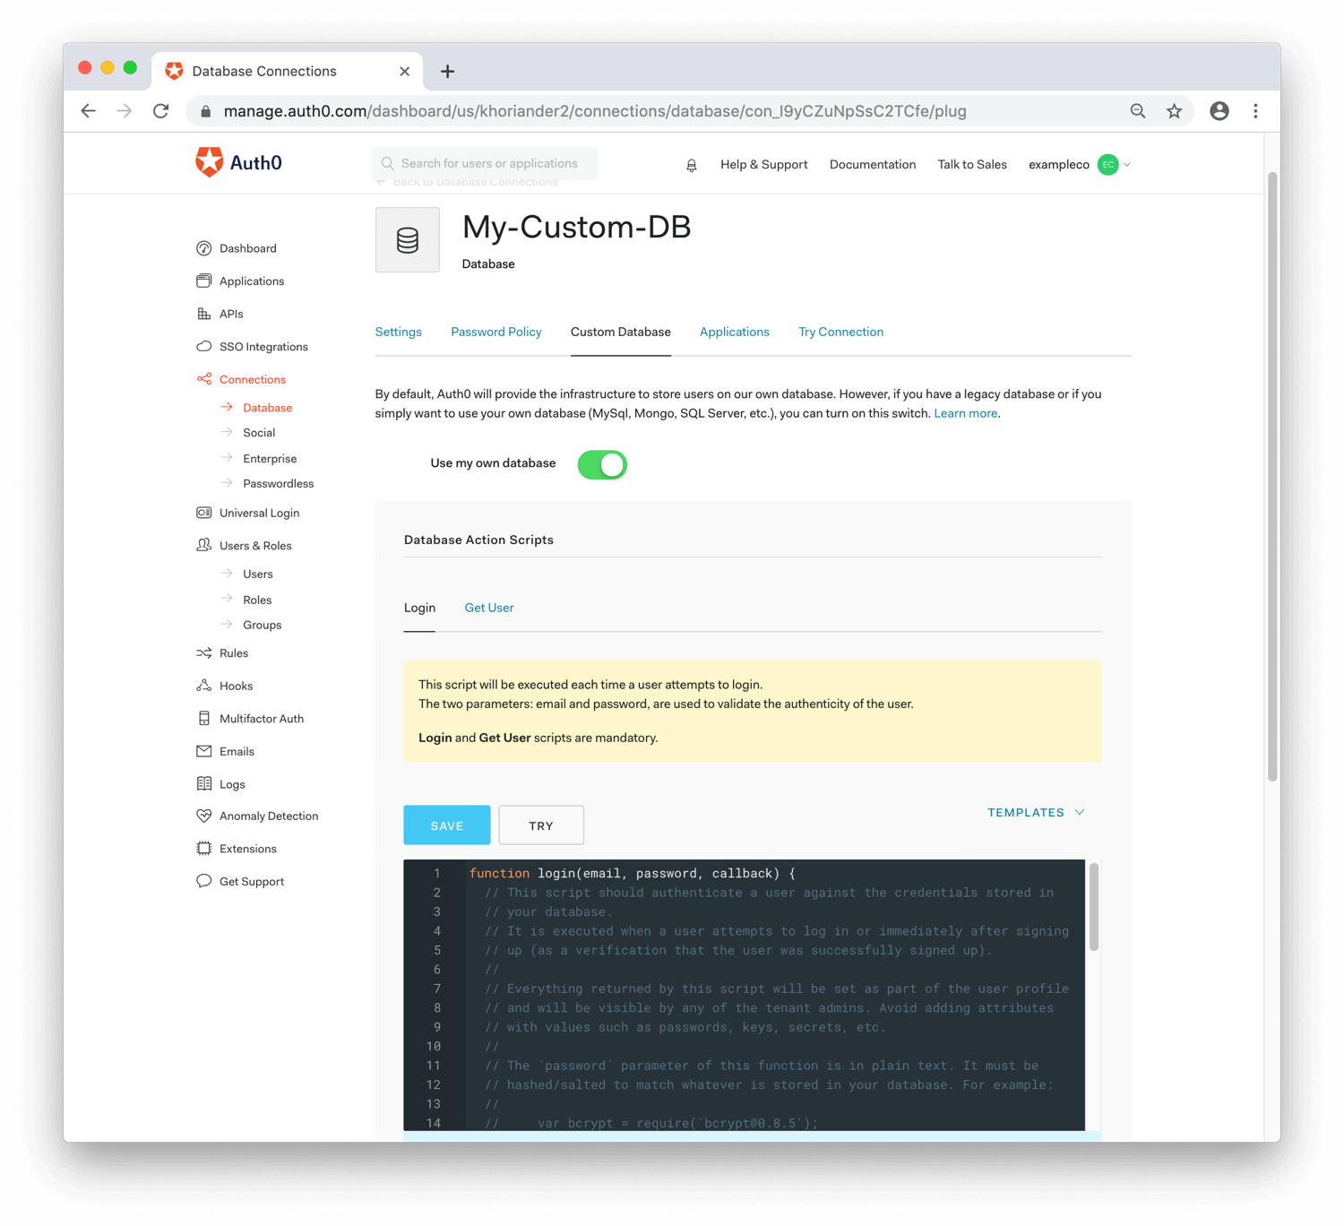Switch to the Settings tab

pos(399,332)
